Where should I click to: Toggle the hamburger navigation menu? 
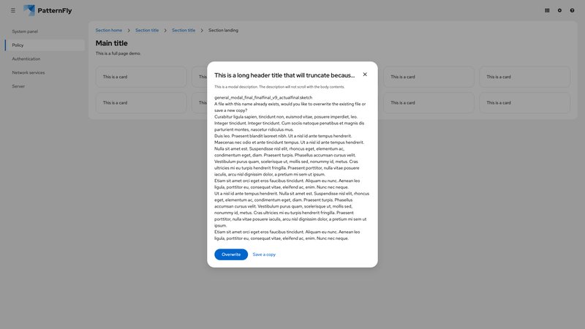pos(13,10)
